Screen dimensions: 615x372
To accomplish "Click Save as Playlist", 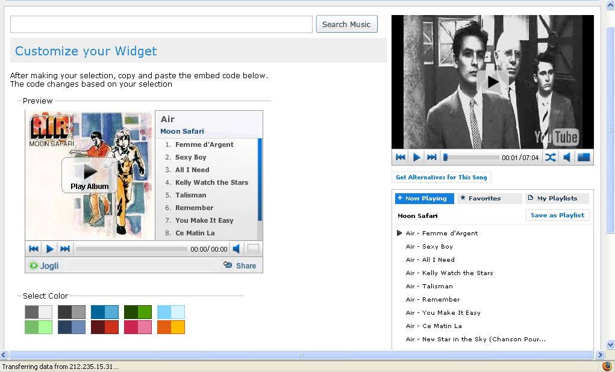I will (x=557, y=215).
